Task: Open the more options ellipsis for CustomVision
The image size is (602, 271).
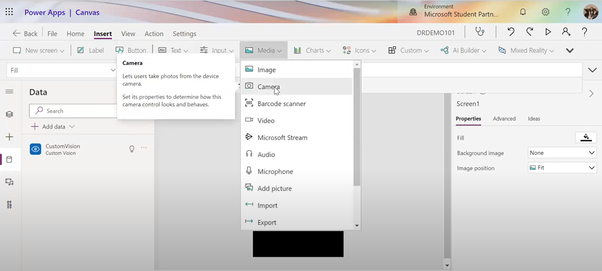Action: [x=144, y=148]
